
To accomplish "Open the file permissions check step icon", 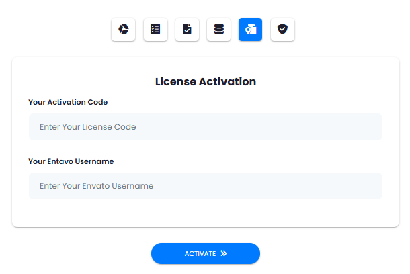I will click(187, 30).
